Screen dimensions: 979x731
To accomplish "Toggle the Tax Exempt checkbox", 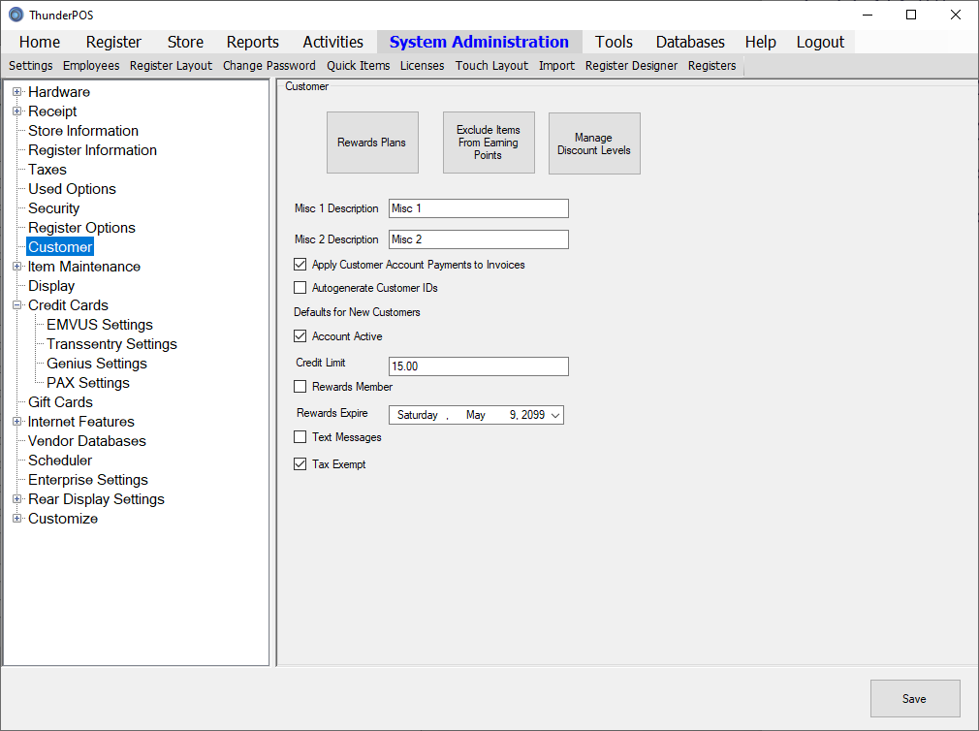I will click(x=300, y=464).
